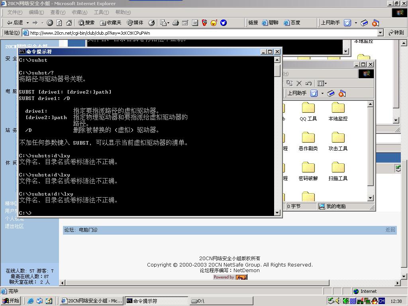Open the History icon in IE toolbar
Screen dimensions: 408x306
(x=151, y=23)
